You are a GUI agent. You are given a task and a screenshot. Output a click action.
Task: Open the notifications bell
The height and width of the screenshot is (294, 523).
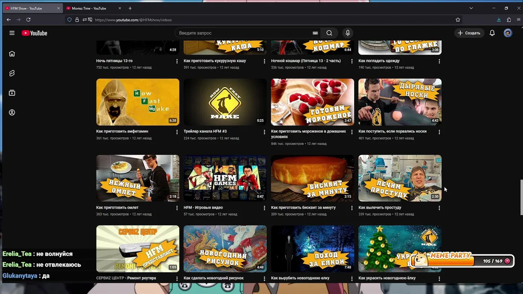pyautogui.click(x=492, y=33)
